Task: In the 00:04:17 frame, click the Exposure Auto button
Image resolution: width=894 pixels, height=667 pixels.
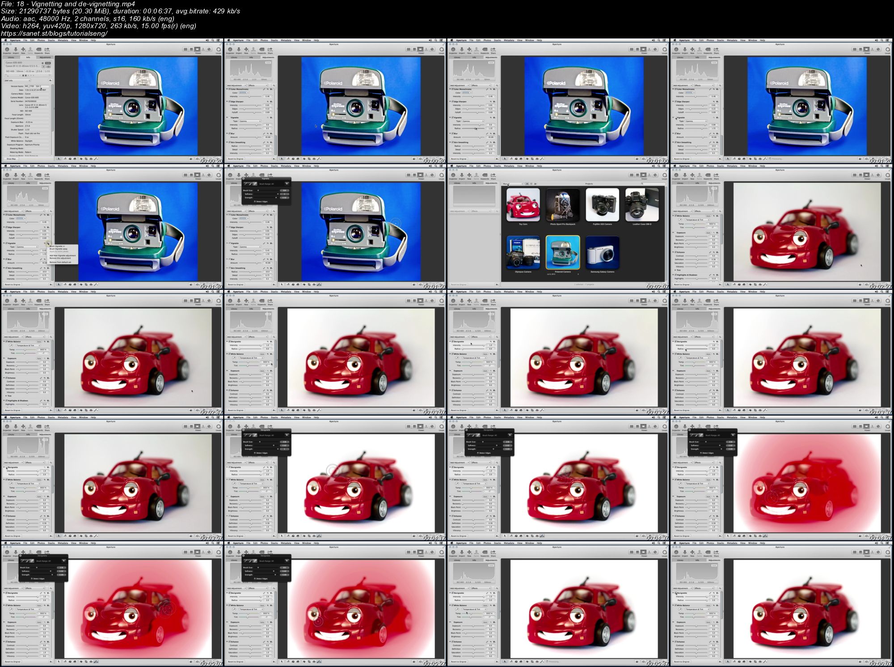Action: click(x=262, y=497)
